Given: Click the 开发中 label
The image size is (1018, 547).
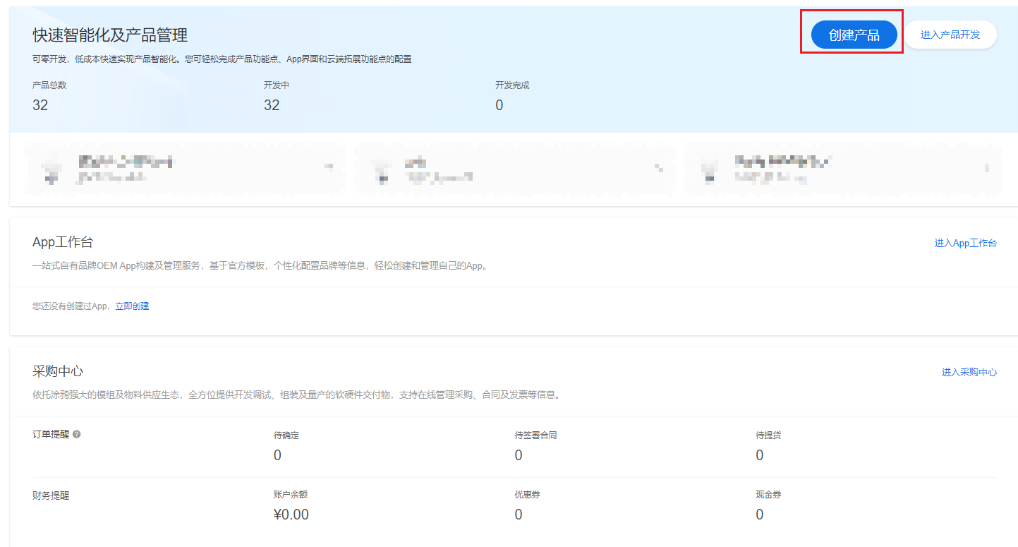Looking at the screenshot, I should [x=277, y=85].
